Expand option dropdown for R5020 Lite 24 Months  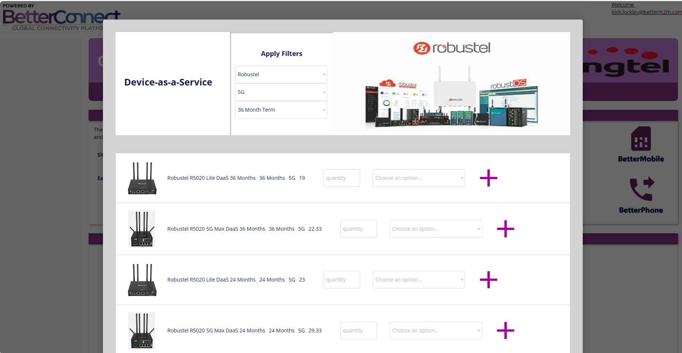tap(418, 280)
